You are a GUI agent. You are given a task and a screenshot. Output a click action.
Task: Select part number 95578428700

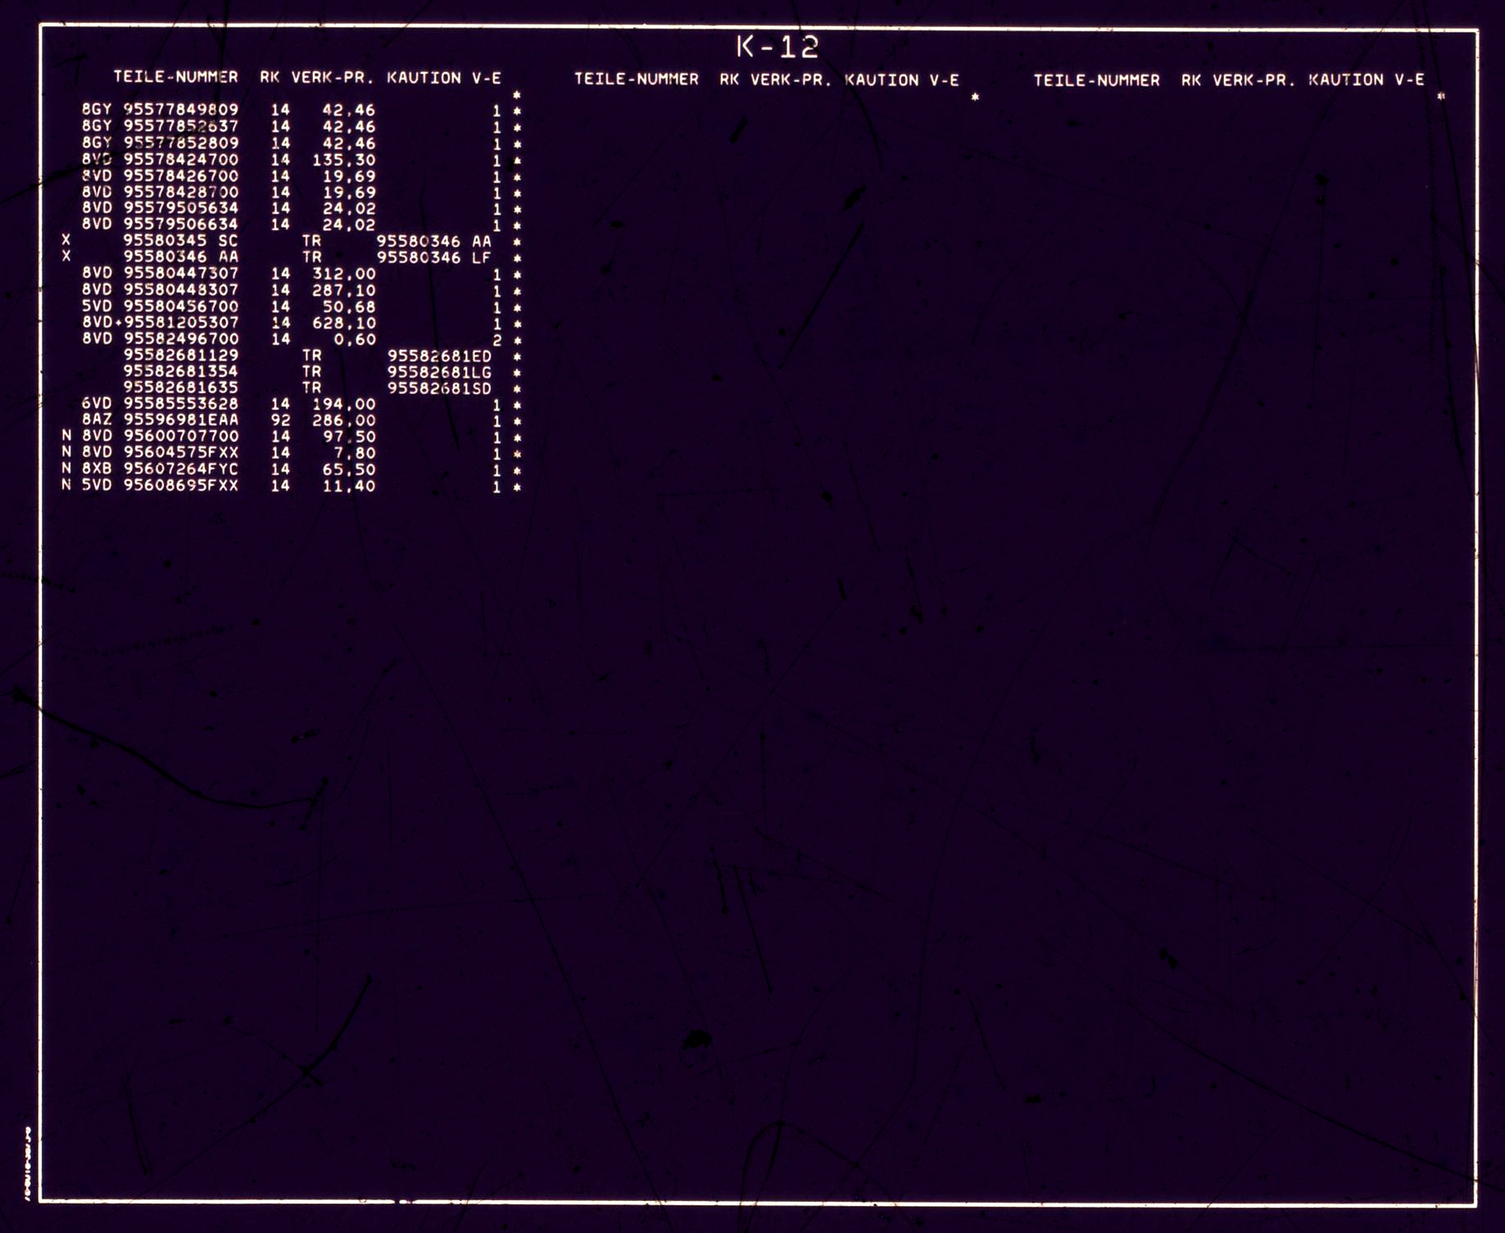pos(181,192)
